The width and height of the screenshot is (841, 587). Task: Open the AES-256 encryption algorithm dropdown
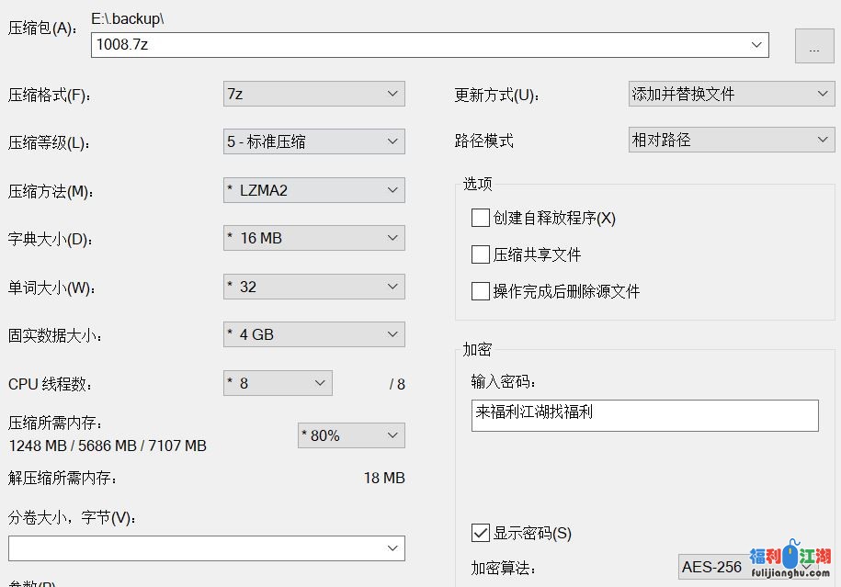pyautogui.click(x=746, y=567)
